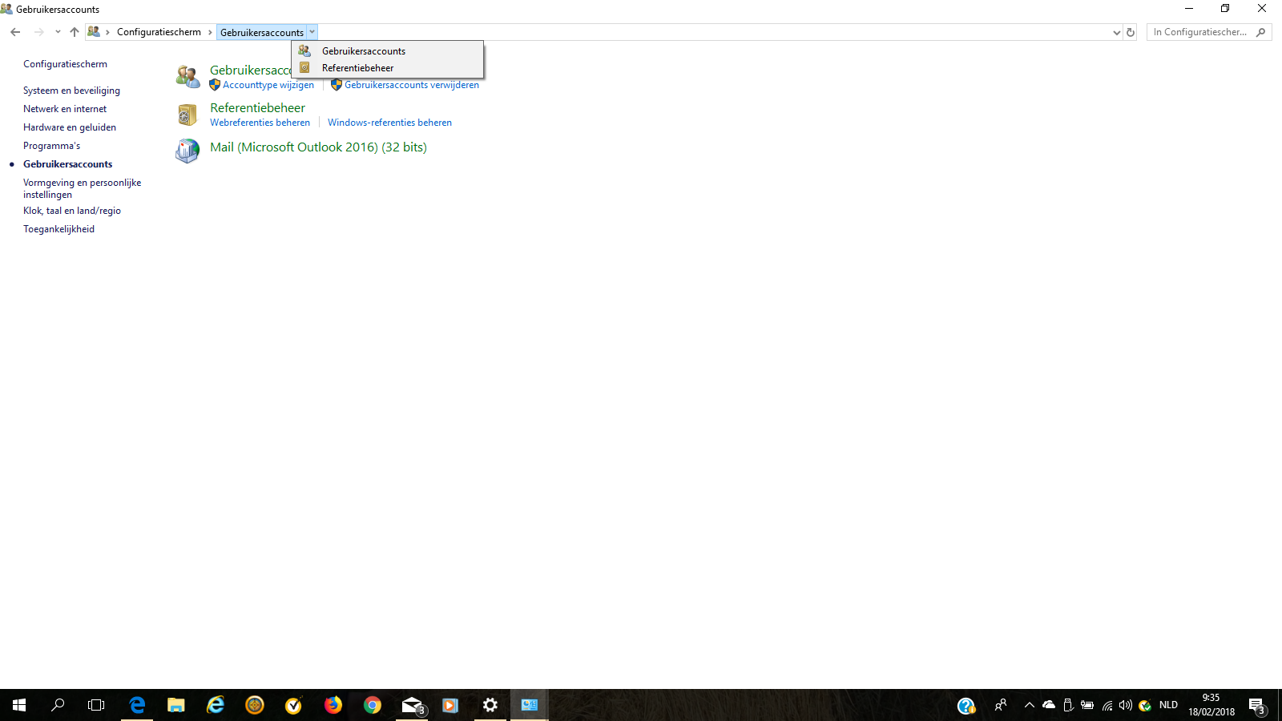Click the Referentiebeheer safe icon
The image size is (1282, 721).
tap(187, 115)
